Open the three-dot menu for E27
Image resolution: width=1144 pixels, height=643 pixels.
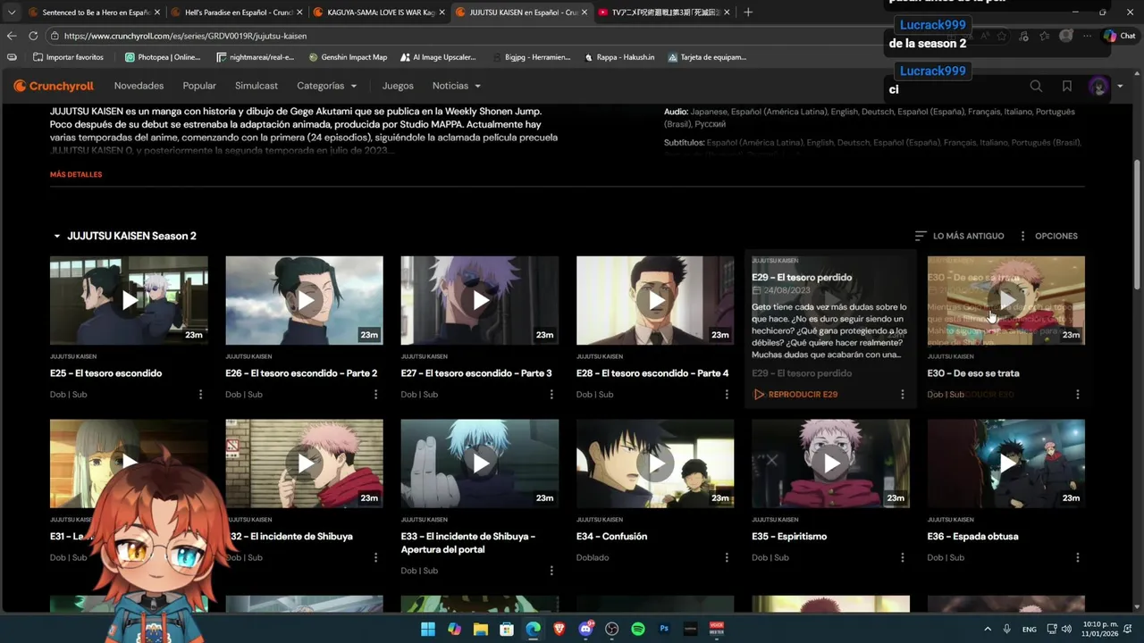click(x=551, y=395)
